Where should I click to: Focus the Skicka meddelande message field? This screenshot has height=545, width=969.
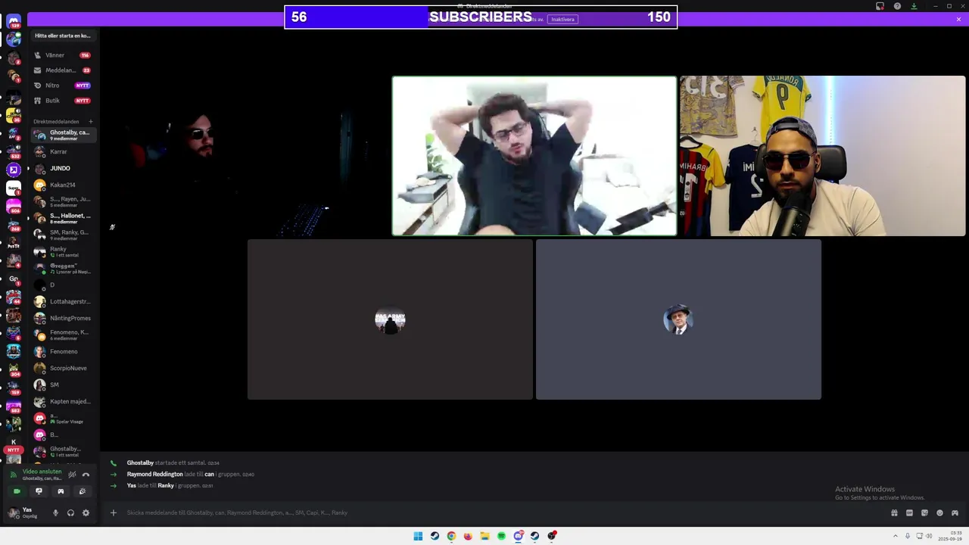tap(500, 512)
